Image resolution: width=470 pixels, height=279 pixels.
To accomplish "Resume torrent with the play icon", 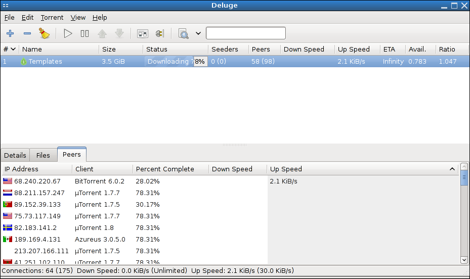I will [68, 34].
